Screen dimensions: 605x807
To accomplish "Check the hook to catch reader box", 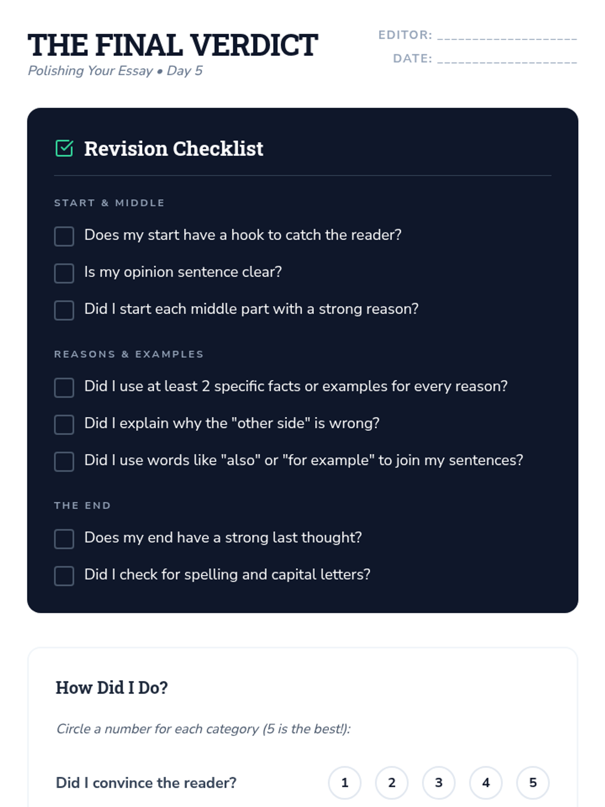I will [64, 236].
